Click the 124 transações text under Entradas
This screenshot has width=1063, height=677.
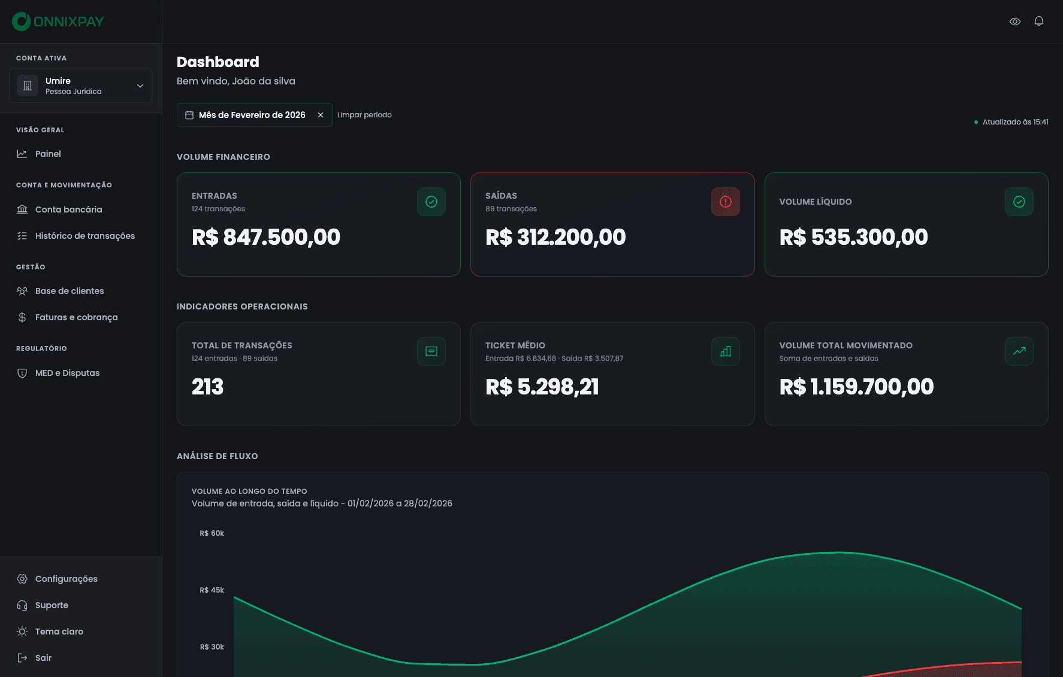[218, 209]
